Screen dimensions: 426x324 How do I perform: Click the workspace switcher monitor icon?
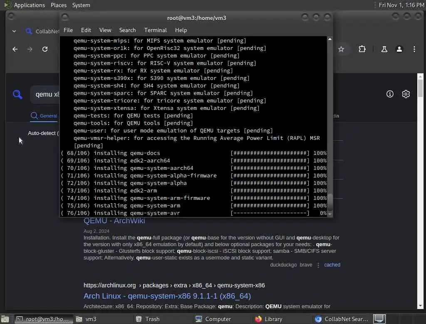click(x=379, y=319)
